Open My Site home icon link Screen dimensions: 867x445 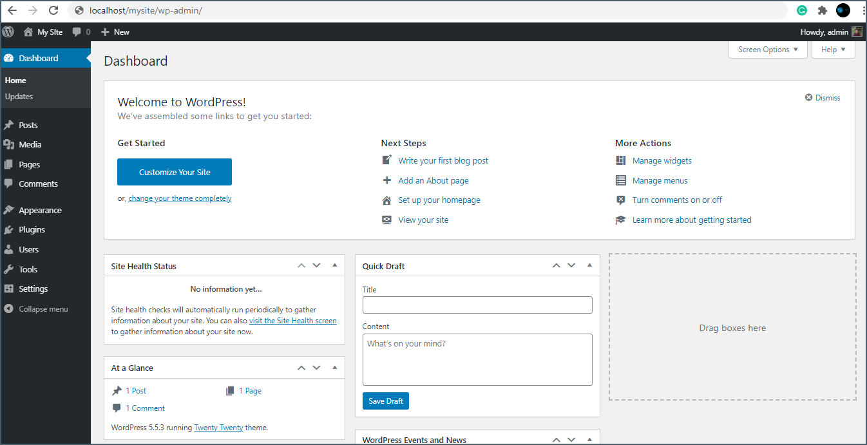click(43, 32)
